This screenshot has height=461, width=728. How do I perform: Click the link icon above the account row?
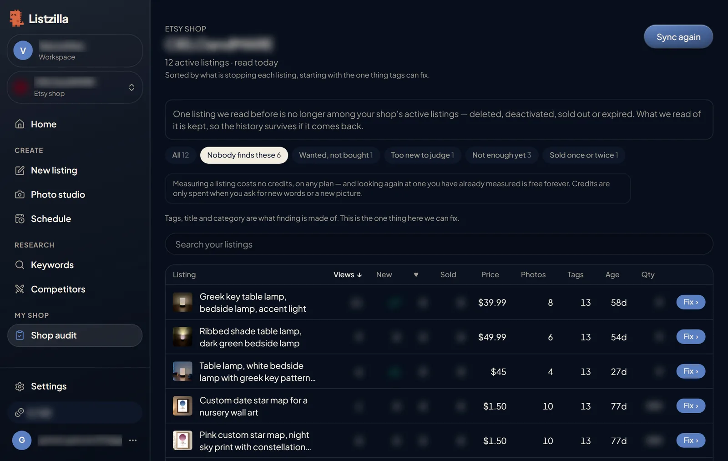[x=19, y=412]
